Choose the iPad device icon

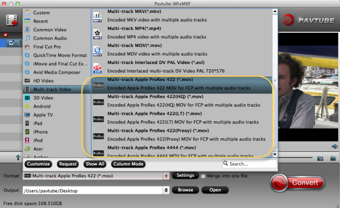(x=27, y=124)
